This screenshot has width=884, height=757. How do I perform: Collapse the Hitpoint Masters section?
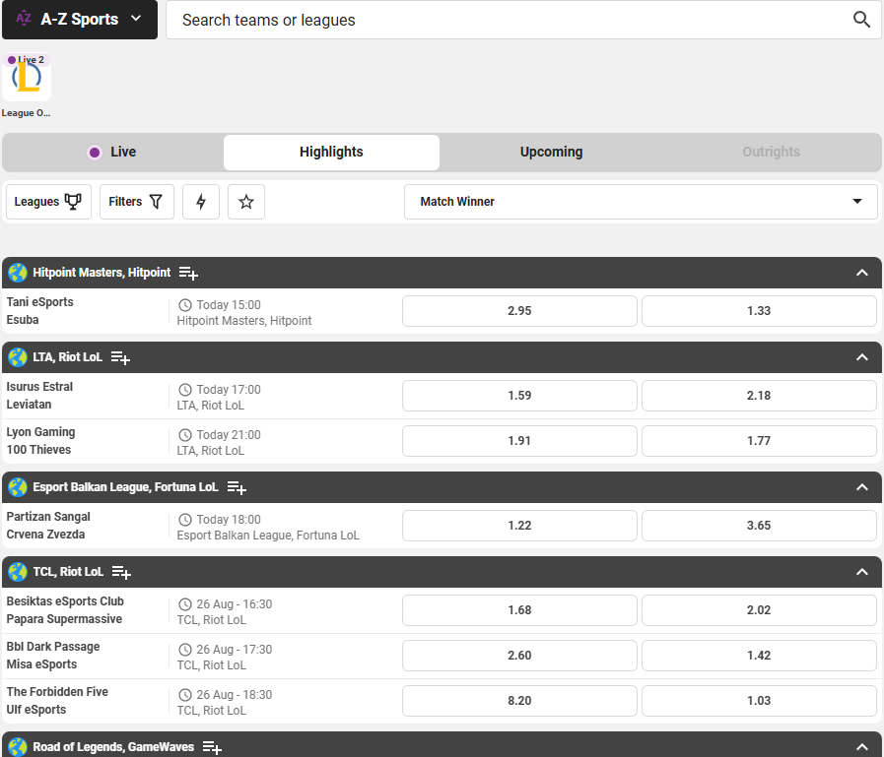click(861, 273)
